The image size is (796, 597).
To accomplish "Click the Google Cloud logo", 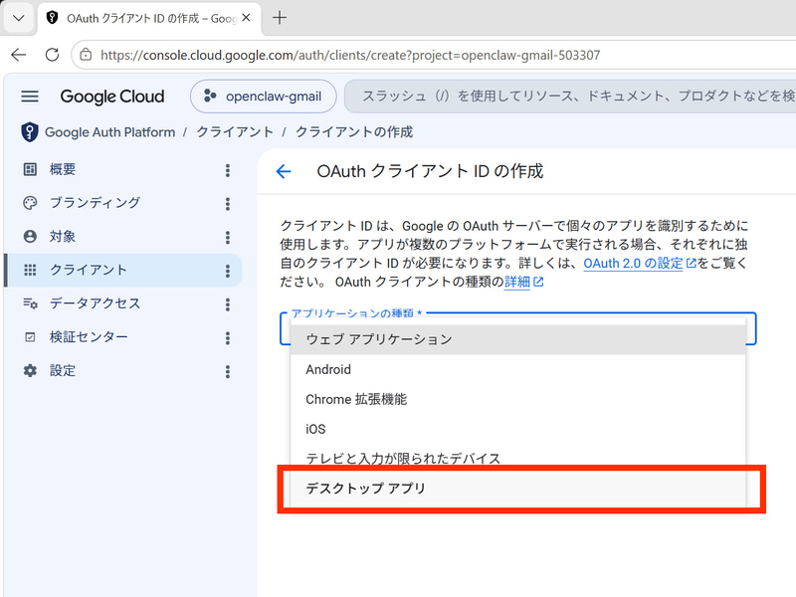I will pos(112,97).
